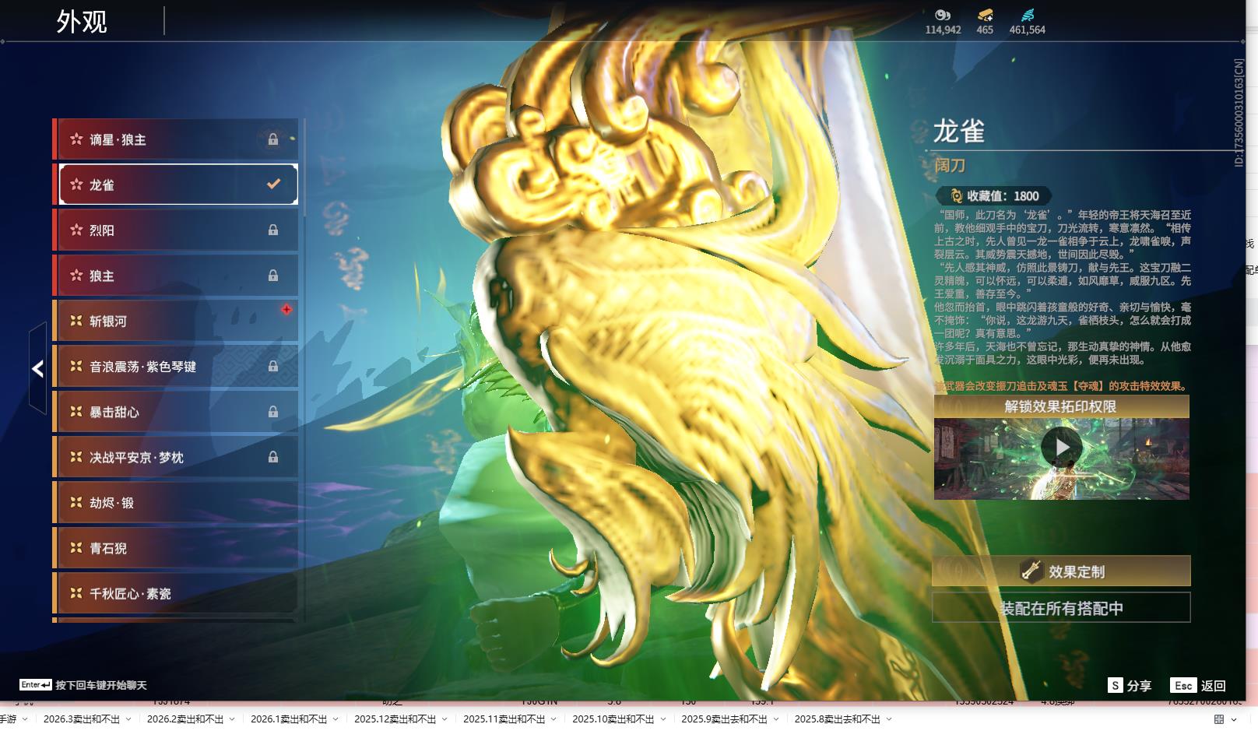The width and height of the screenshot is (1258, 731).
Task: Open dropdown arrow of 2025.10卖出和不出 sheet tab
Action: (x=662, y=719)
